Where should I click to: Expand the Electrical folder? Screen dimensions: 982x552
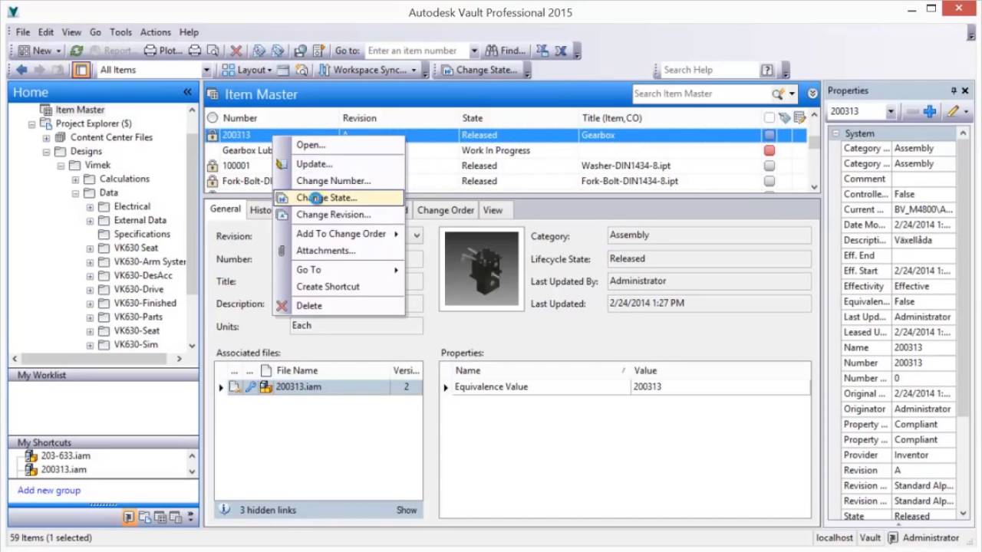pyautogui.click(x=90, y=207)
